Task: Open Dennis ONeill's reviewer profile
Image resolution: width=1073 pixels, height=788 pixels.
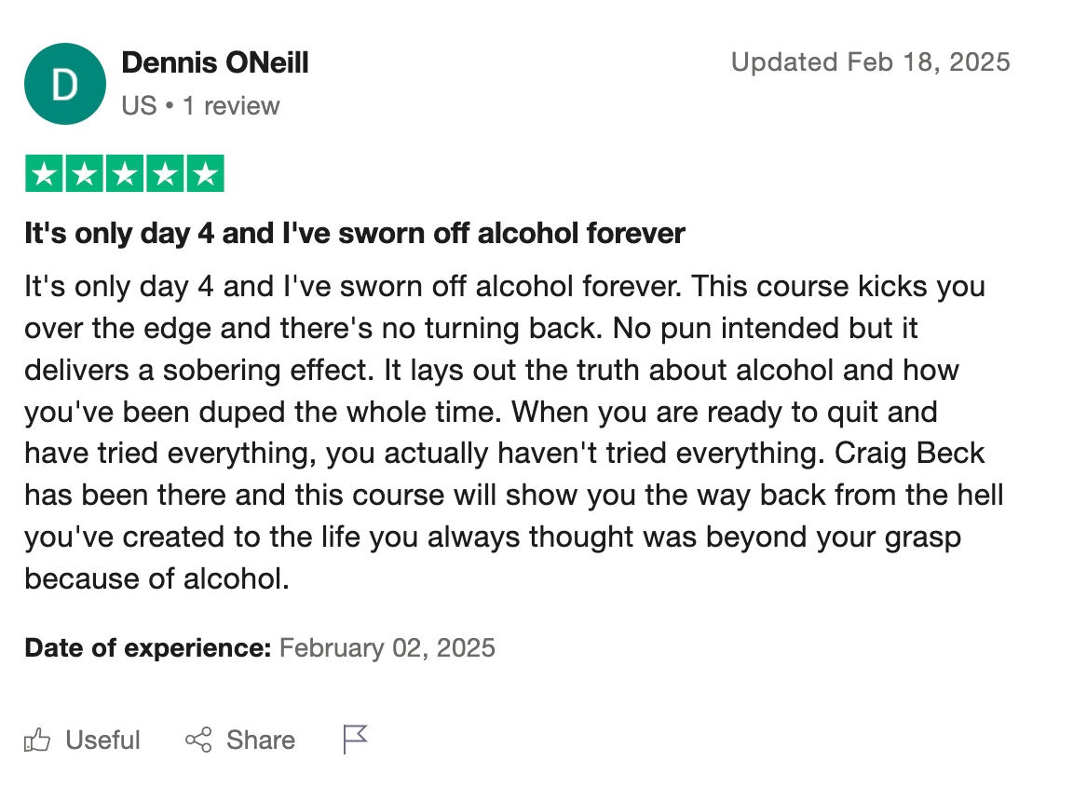Action: [x=215, y=63]
